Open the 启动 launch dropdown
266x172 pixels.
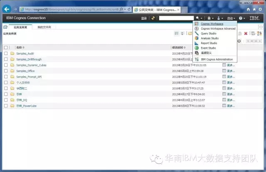click(x=231, y=18)
